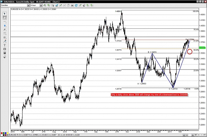The height and width of the screenshot is (137, 207).
Task: Zoom in with the plus button
Action: pos(199,135)
